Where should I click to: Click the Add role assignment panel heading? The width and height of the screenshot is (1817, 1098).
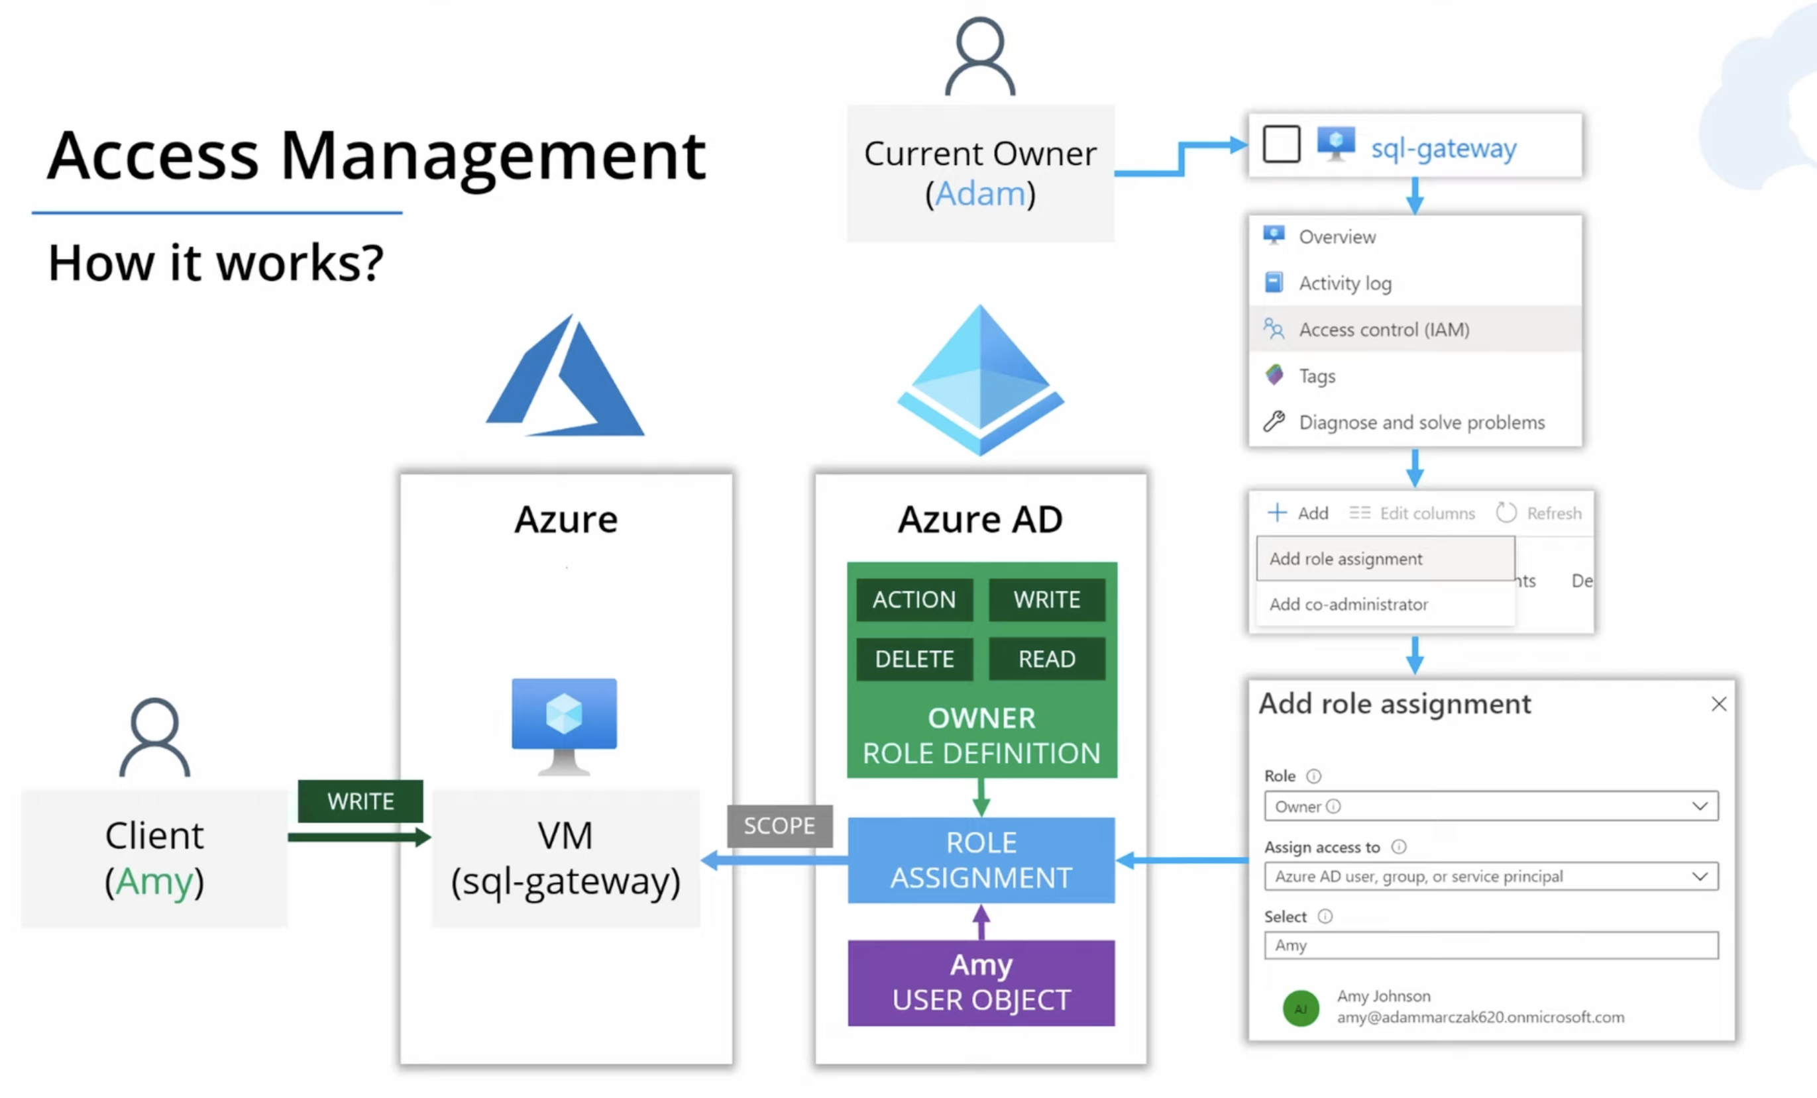click(1394, 705)
